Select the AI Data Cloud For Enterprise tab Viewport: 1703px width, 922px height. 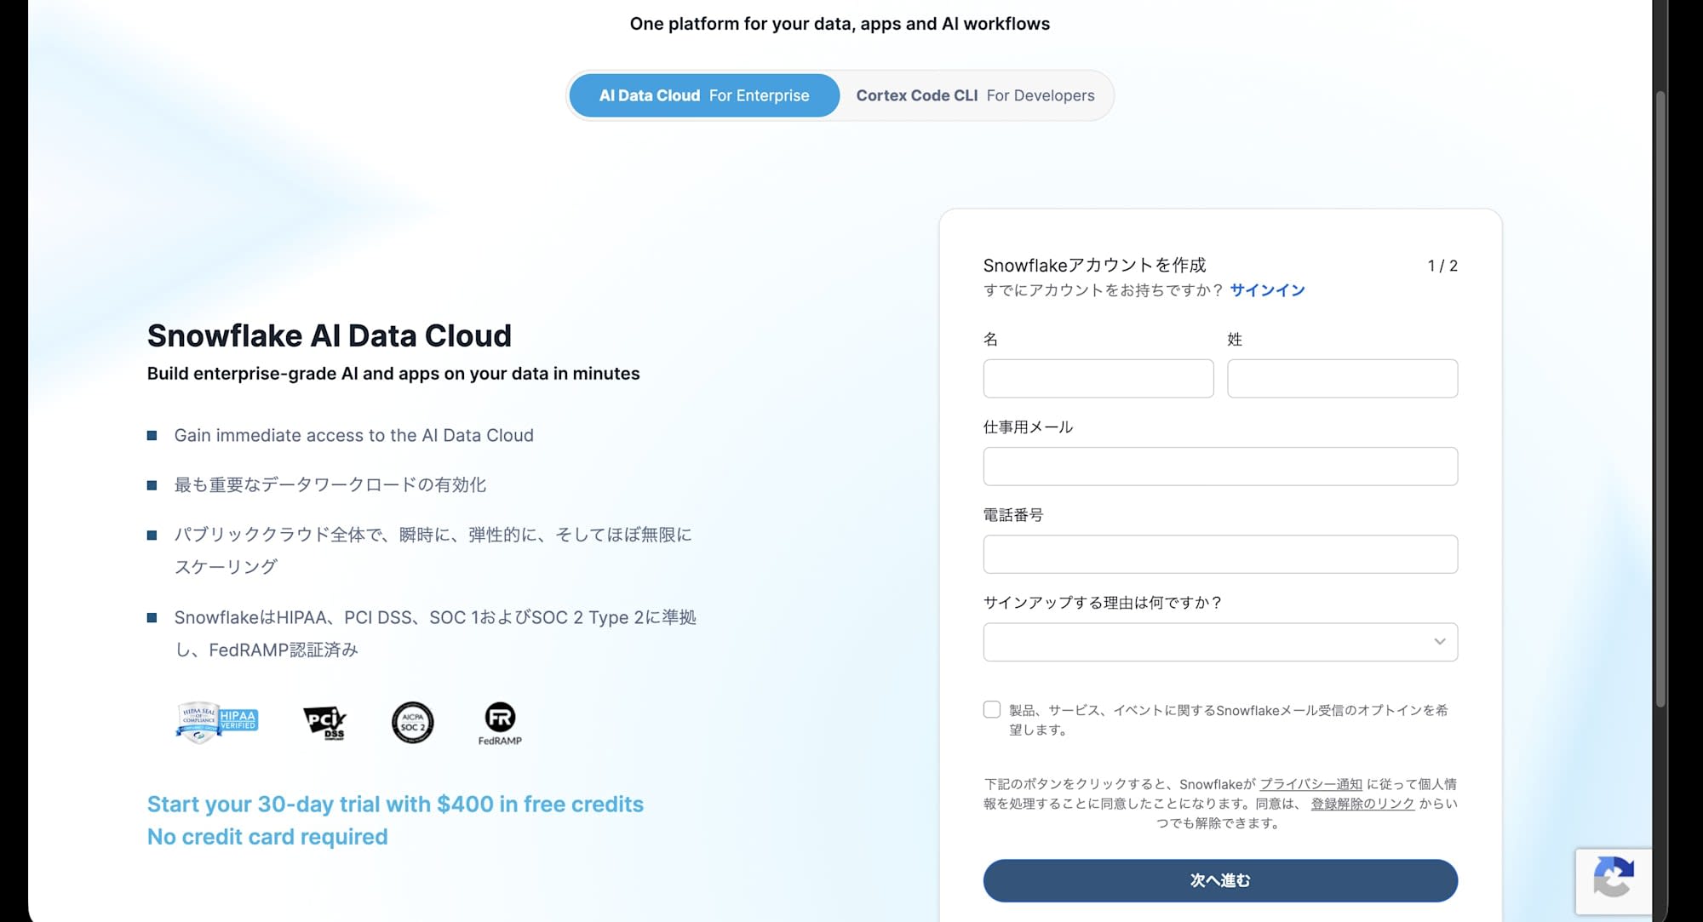point(704,95)
